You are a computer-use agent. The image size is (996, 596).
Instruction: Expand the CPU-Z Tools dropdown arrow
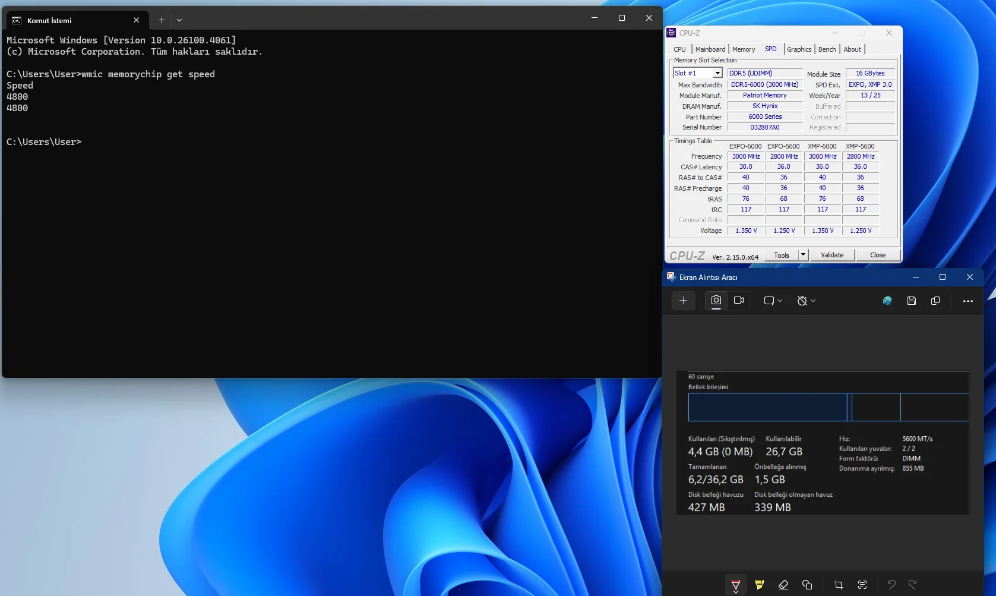pyautogui.click(x=803, y=255)
